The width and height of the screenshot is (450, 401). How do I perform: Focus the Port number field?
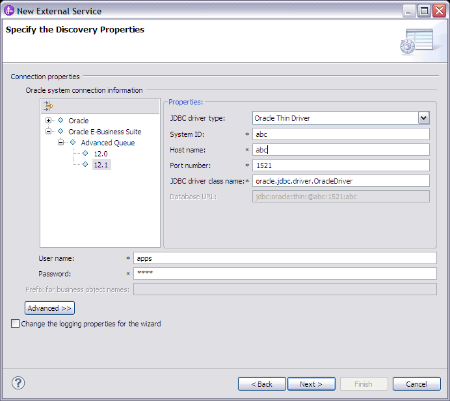click(x=341, y=165)
